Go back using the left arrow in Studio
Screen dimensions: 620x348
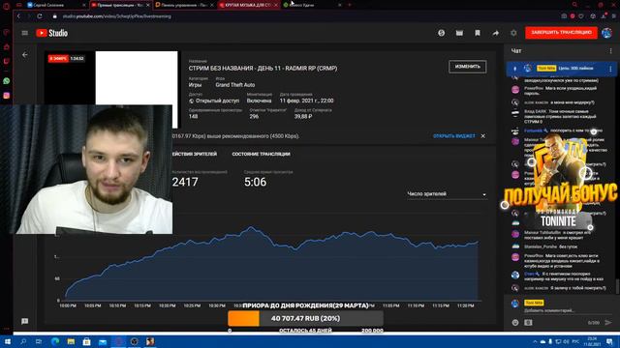(x=25, y=55)
